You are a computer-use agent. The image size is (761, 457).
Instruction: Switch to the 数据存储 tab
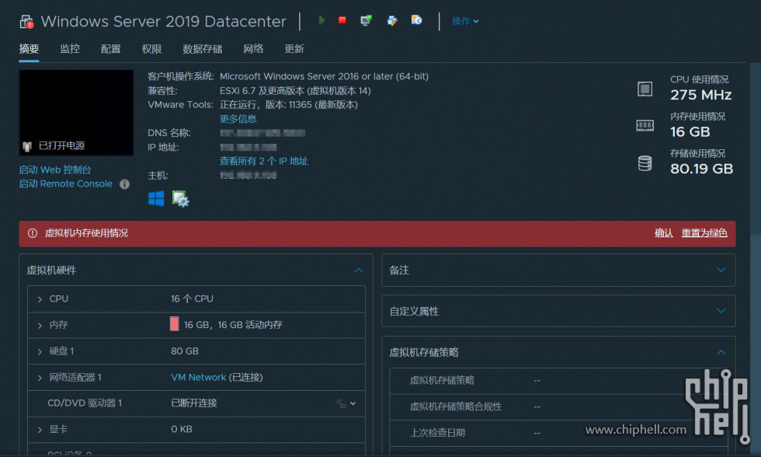203,48
